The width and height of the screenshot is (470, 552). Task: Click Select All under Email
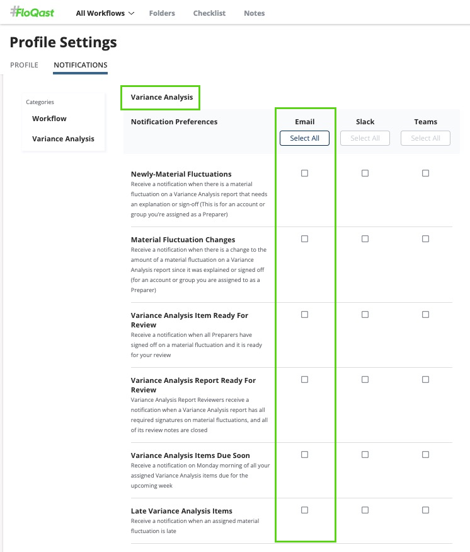coord(304,138)
